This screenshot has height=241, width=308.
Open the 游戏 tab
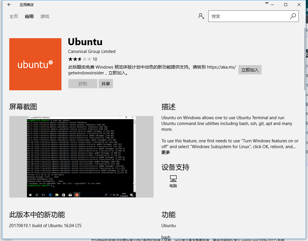[x=45, y=16]
